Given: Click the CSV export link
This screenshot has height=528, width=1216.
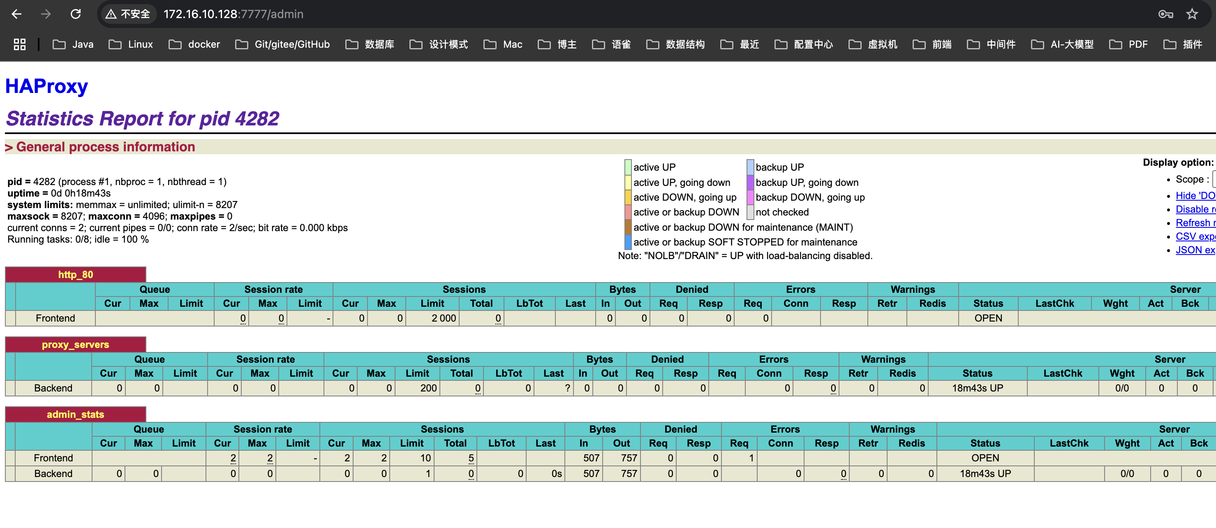Looking at the screenshot, I should coord(1195,236).
